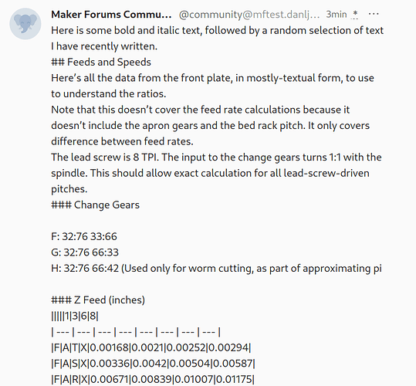Click the @community@mftest handle

[249, 15]
